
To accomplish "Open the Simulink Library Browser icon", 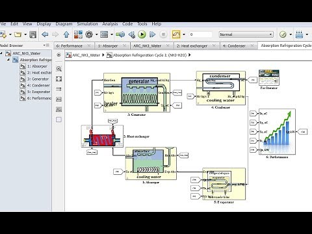I will tap(78, 34).
